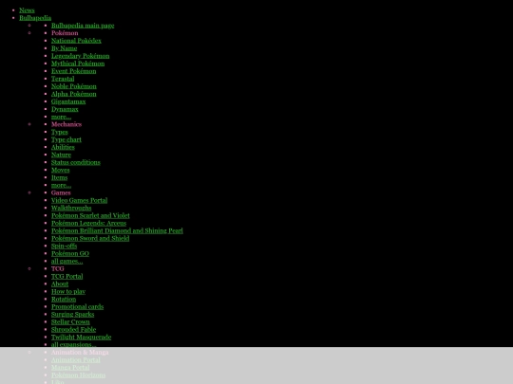Screen dimensions: 513x384
Task: Open the Event Pokémon link
Action: tap(73, 71)
